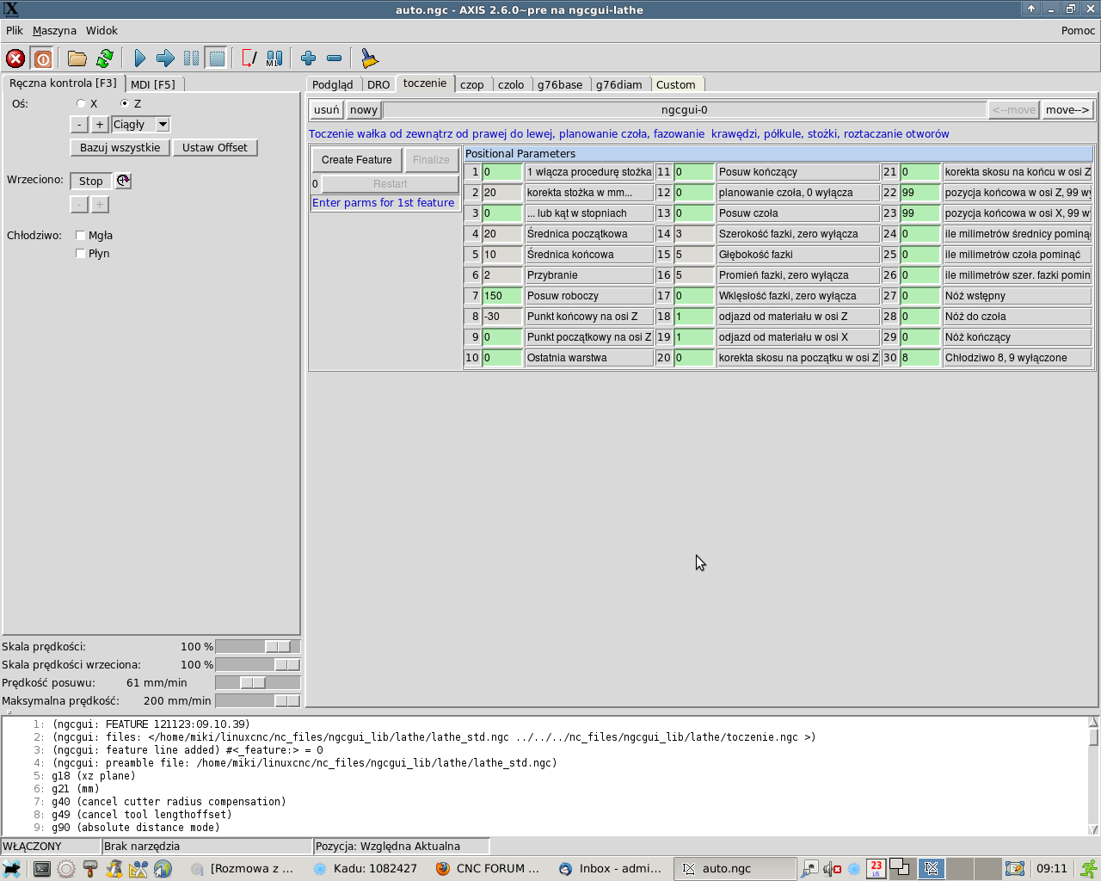Open the Plik menu

15,30
